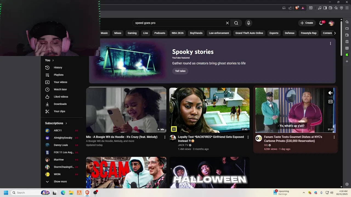The image size is (351, 197).
Task: Open the three-dot menu for the A Boogie mix
Action: pyautogui.click(x=165, y=137)
